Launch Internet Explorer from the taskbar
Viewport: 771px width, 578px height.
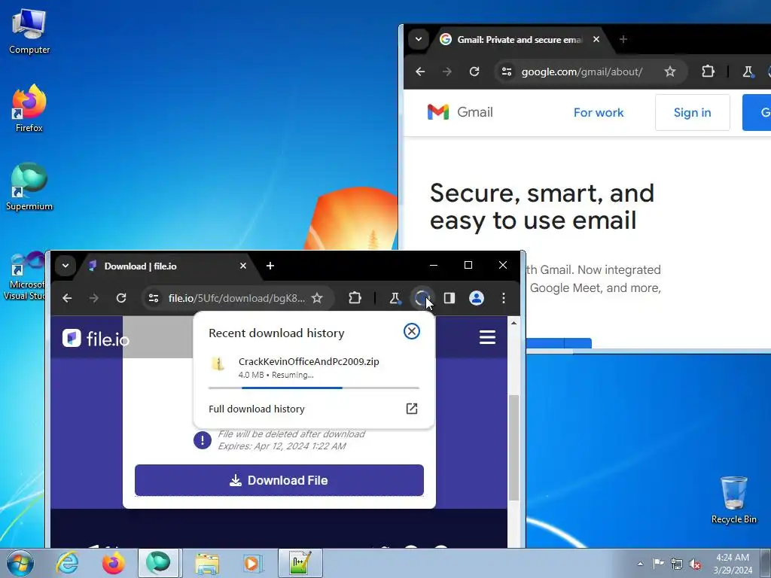[67, 563]
